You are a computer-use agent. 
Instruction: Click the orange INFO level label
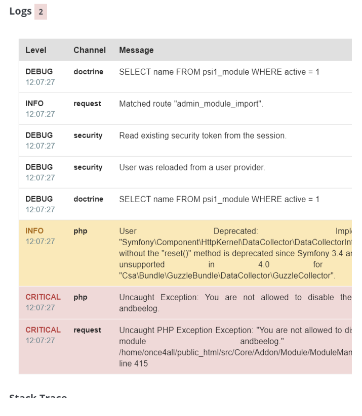[34, 231]
